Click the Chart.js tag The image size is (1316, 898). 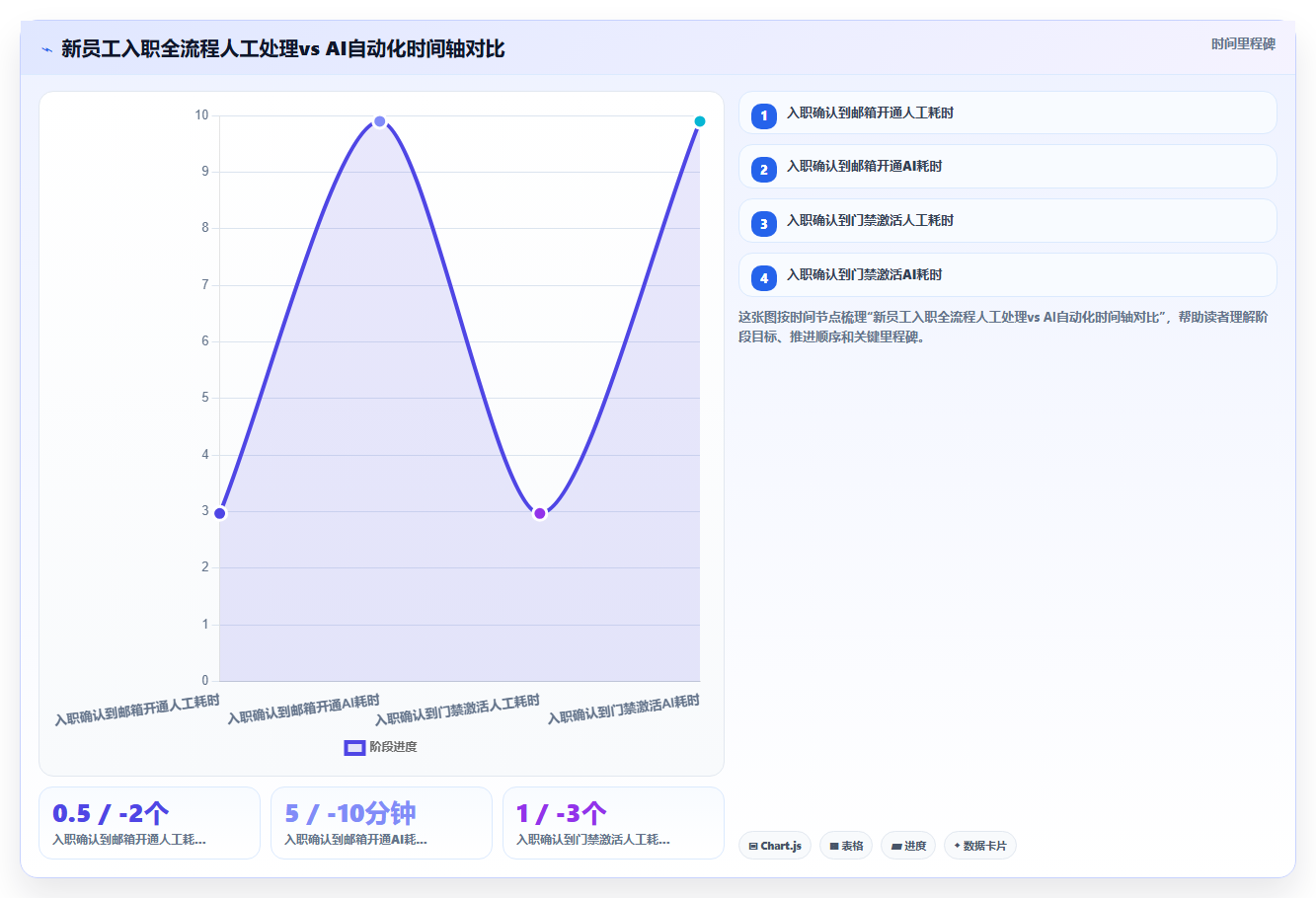775,846
